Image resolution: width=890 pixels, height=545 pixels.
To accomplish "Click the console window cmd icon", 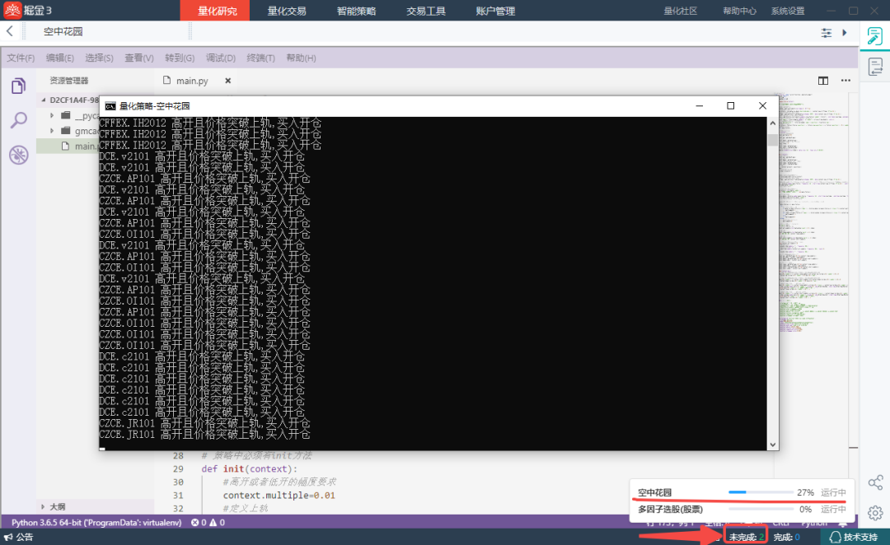I will [110, 106].
